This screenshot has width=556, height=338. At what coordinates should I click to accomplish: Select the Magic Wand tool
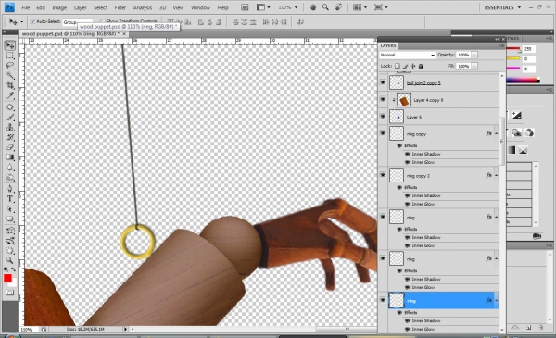click(x=10, y=75)
